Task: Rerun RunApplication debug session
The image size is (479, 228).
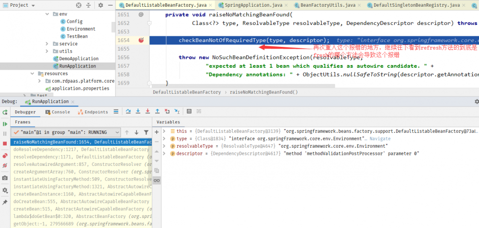Action: pyautogui.click(x=5, y=112)
